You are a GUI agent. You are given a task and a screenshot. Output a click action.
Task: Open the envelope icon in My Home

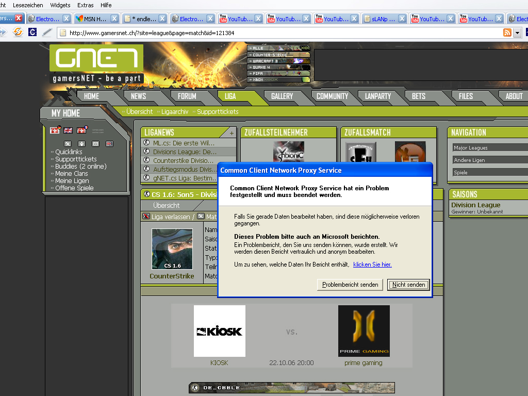pyautogui.click(x=95, y=144)
